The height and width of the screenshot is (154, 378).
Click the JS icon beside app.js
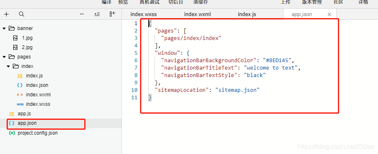click(x=12, y=114)
